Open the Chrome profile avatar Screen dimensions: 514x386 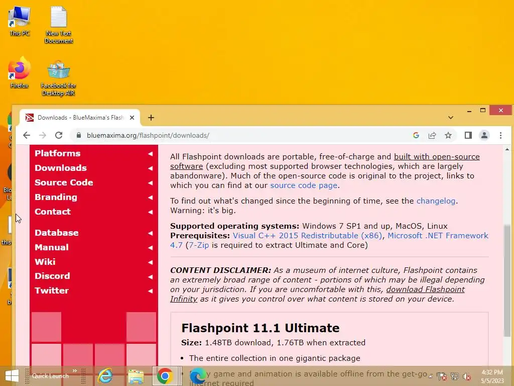(484, 135)
